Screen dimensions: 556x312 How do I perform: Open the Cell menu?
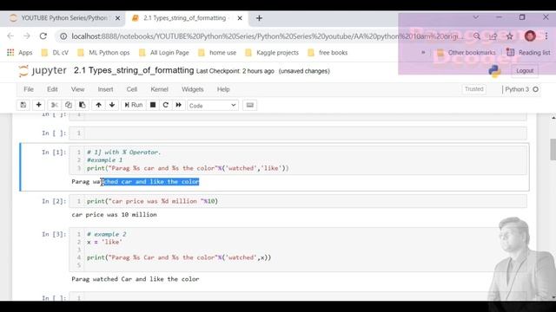(132, 89)
